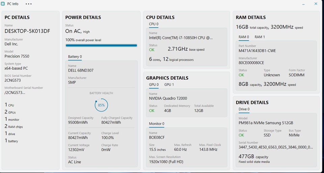This screenshot has width=324, height=173.
Task: Click the PC Info app icon
Action: (x=3, y=4)
